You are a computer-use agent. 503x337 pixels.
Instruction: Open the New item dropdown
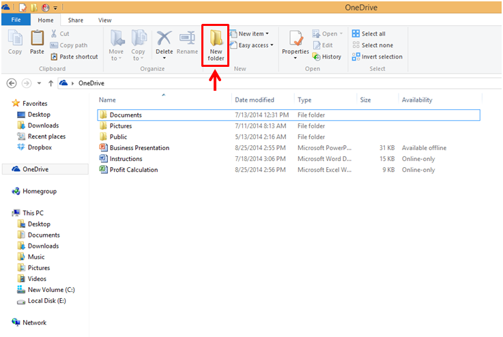250,33
